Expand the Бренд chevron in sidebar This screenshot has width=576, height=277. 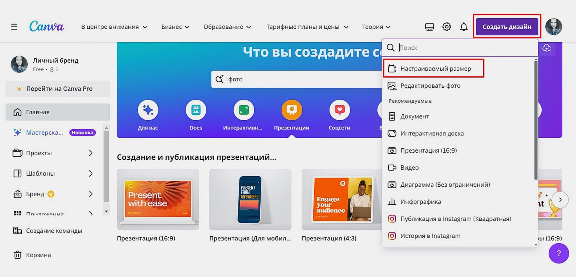tap(91, 194)
